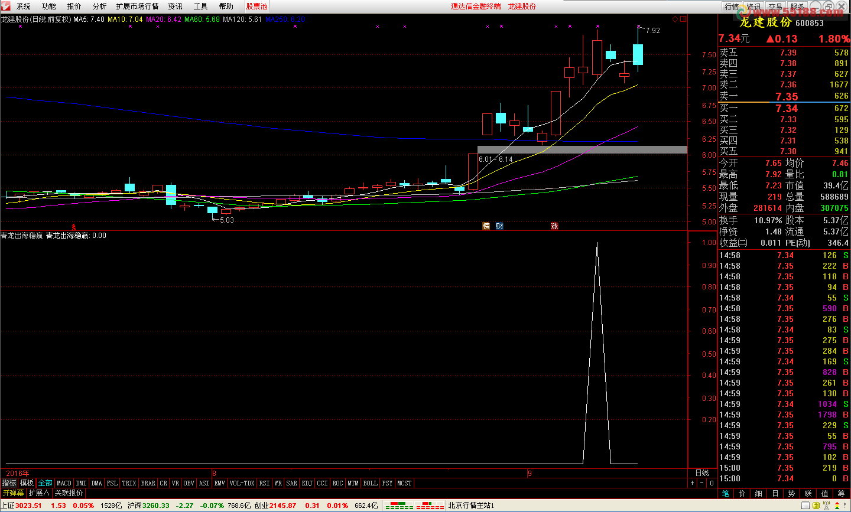This screenshot has height=512, width=851.
Task: Select the 模板 tab
Action: (x=27, y=483)
